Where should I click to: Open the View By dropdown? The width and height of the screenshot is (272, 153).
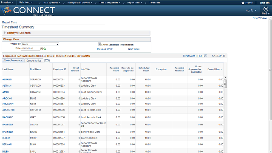tap(40, 44)
